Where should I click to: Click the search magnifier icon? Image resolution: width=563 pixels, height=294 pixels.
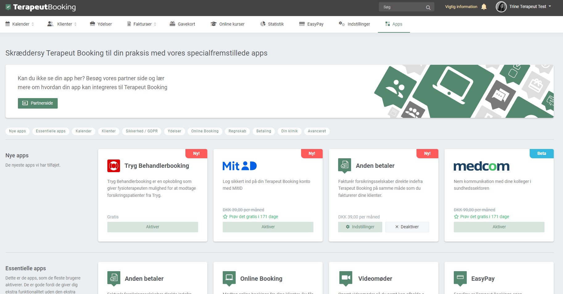[428, 7]
